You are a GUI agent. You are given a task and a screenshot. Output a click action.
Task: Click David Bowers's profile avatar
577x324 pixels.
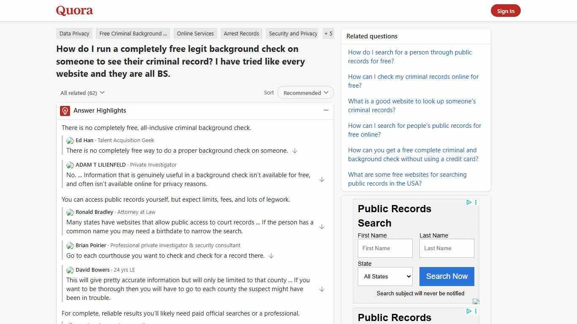[x=70, y=270]
